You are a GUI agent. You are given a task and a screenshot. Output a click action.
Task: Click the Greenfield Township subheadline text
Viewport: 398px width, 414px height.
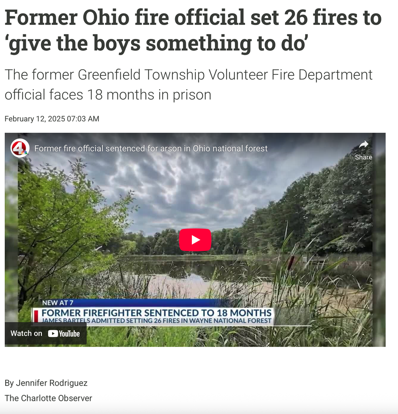coord(188,84)
